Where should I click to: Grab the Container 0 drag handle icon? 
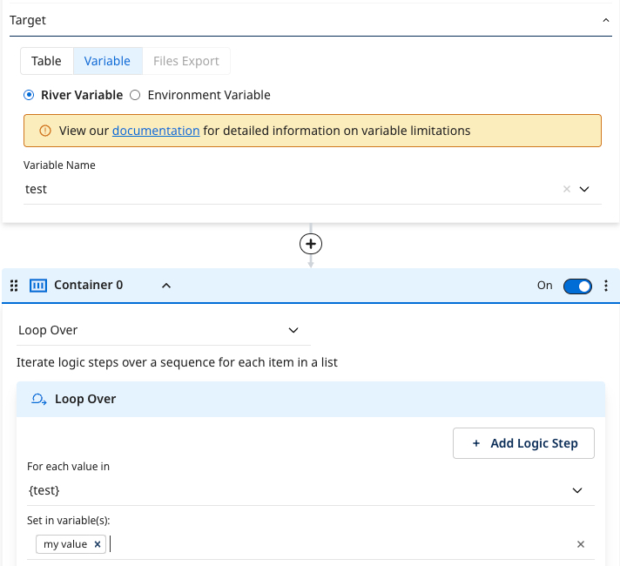point(13,286)
